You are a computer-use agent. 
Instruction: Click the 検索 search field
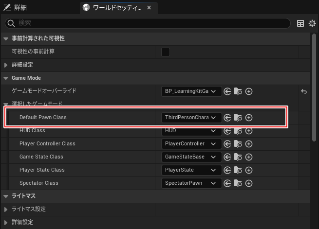pyautogui.click(x=146, y=23)
